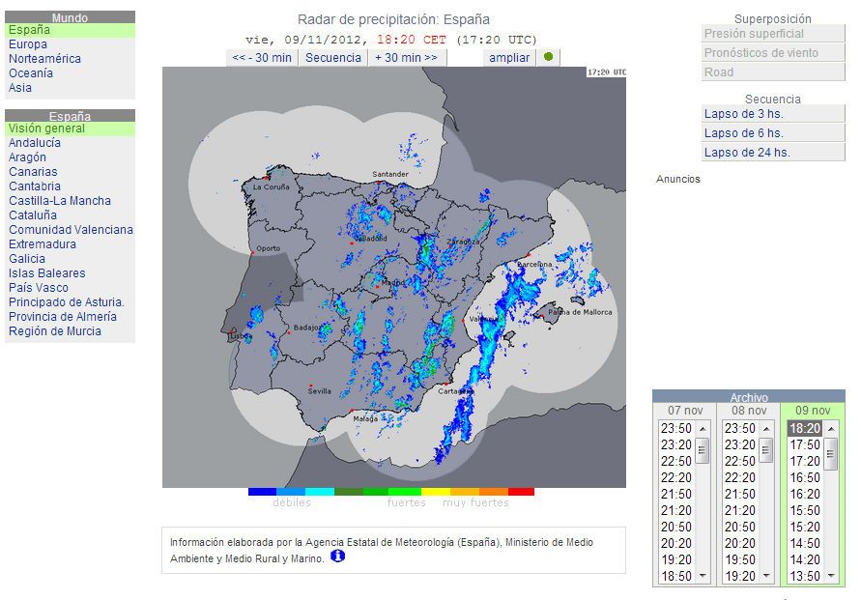This screenshot has height=600, width=861.
Task: Click the green animation status dot beside ampliar
Action: click(x=546, y=57)
